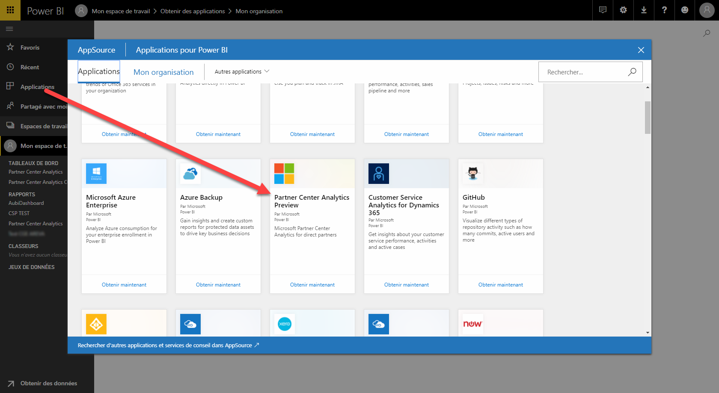Click Obtenir maintenant for Azure Backup
This screenshot has width=719, height=393.
(x=218, y=285)
